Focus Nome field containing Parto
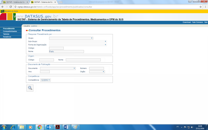The image size is (208, 130). [x=67, y=51]
